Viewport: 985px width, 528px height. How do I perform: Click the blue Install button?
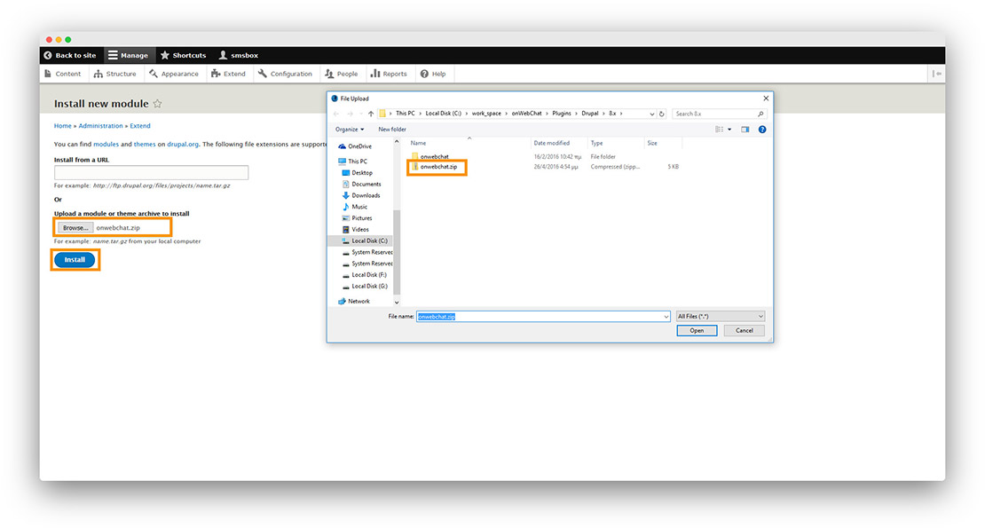(75, 260)
